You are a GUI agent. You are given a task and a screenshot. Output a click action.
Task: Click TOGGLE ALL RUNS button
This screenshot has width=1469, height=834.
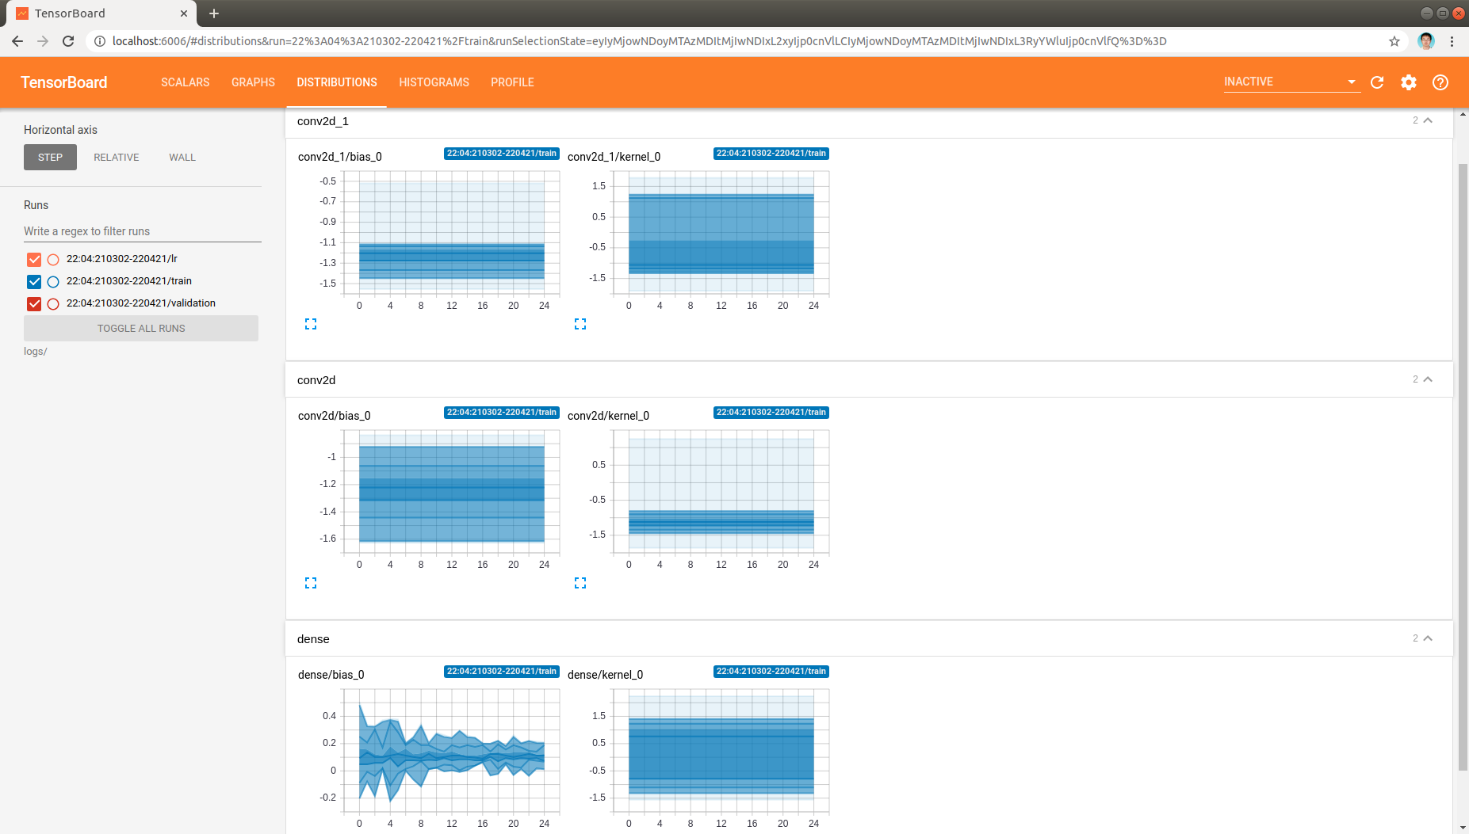[141, 329]
